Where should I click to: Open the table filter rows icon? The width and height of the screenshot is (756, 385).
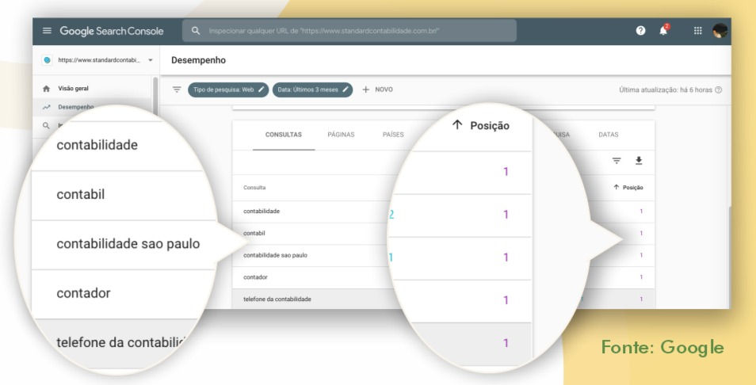617,161
